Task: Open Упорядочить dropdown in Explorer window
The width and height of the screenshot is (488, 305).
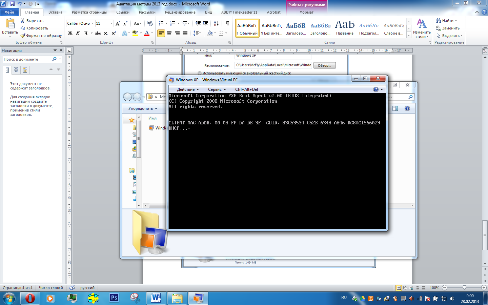Action: pyautogui.click(x=143, y=108)
